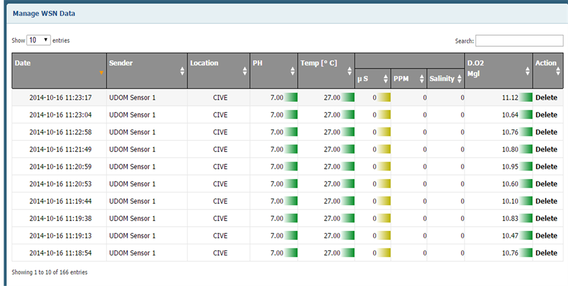Image resolution: width=568 pixels, height=286 pixels.
Task: Click inside the Search input field
Action: click(x=519, y=41)
